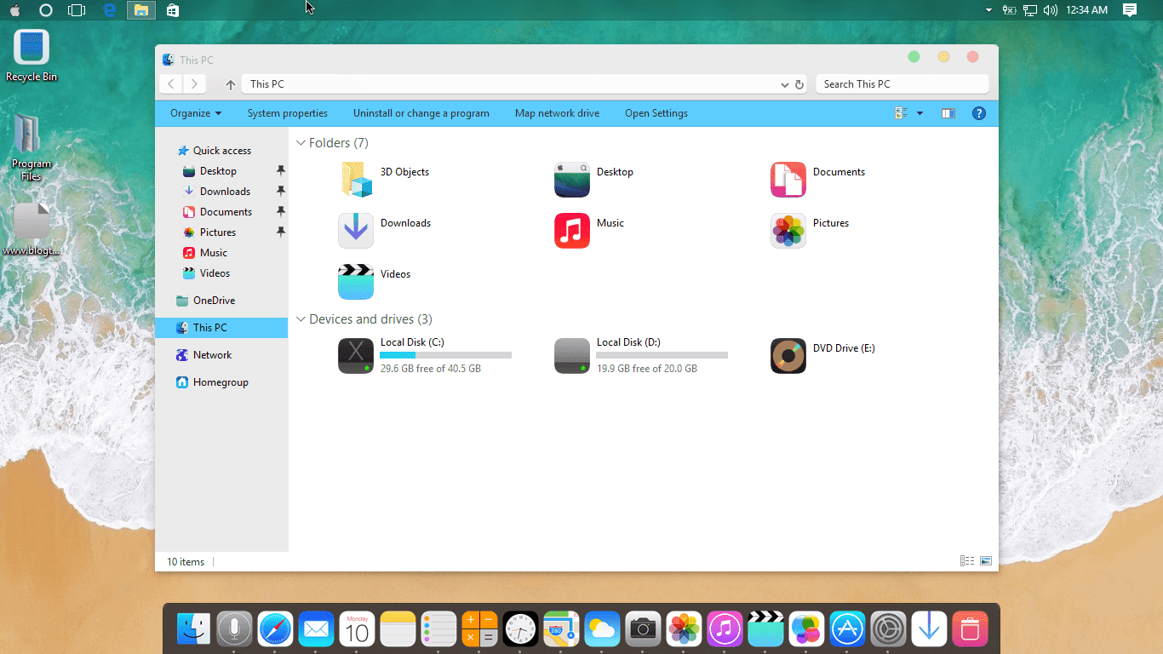Collapse the Devices and drives (3) group
The height and width of the screenshot is (654, 1163).
(301, 319)
